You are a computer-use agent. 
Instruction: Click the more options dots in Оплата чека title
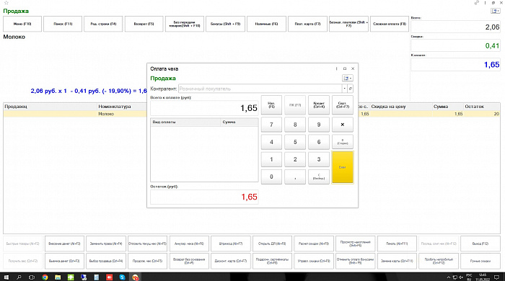[337, 68]
